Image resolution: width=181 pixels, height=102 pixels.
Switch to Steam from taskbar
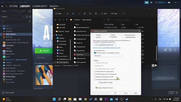pyautogui.click(x=127, y=99)
